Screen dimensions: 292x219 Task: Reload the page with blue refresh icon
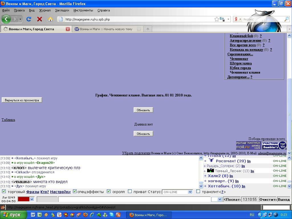click(29, 19)
